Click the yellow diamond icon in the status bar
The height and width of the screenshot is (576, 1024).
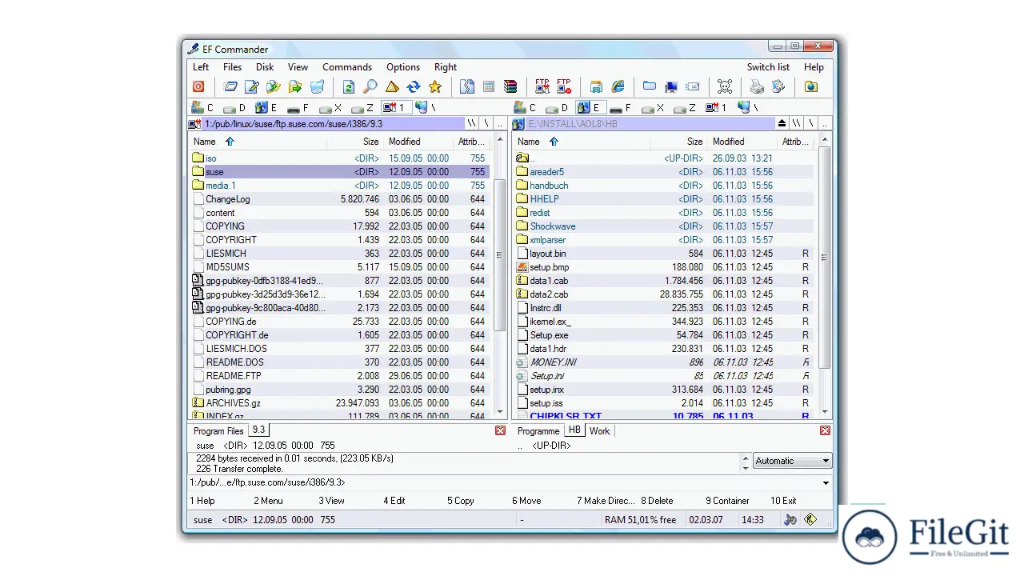click(x=810, y=520)
